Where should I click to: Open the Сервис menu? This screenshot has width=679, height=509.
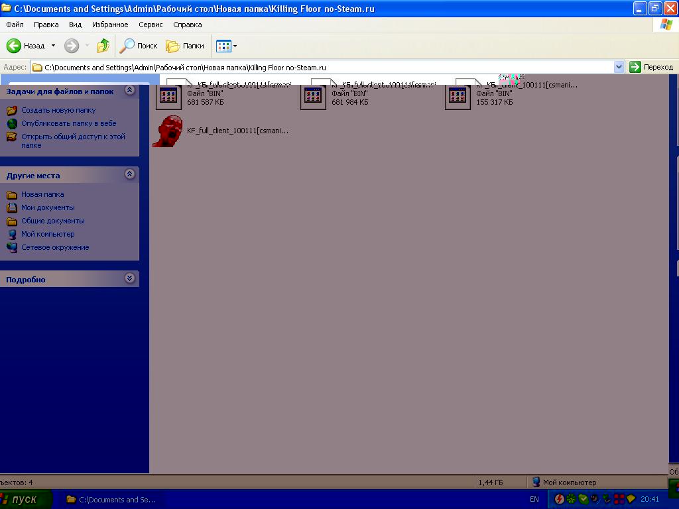151,25
